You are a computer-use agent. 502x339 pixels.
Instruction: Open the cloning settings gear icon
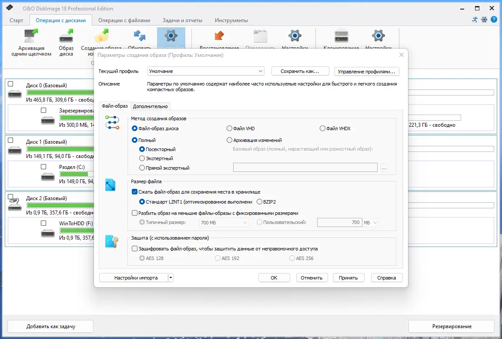[378, 36]
